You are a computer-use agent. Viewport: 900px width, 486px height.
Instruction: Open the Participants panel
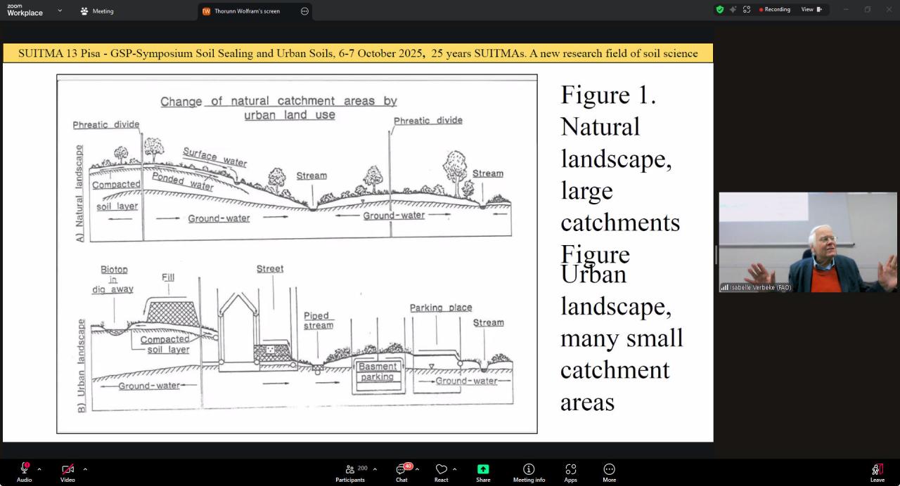[350, 472]
